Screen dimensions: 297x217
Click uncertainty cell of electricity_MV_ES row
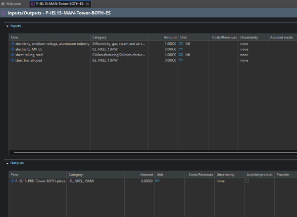click(x=252, y=49)
